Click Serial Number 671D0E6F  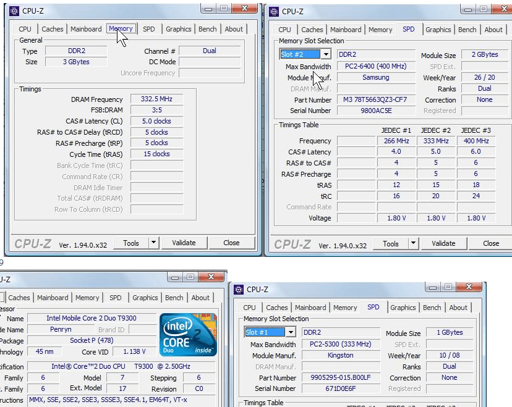point(341,388)
